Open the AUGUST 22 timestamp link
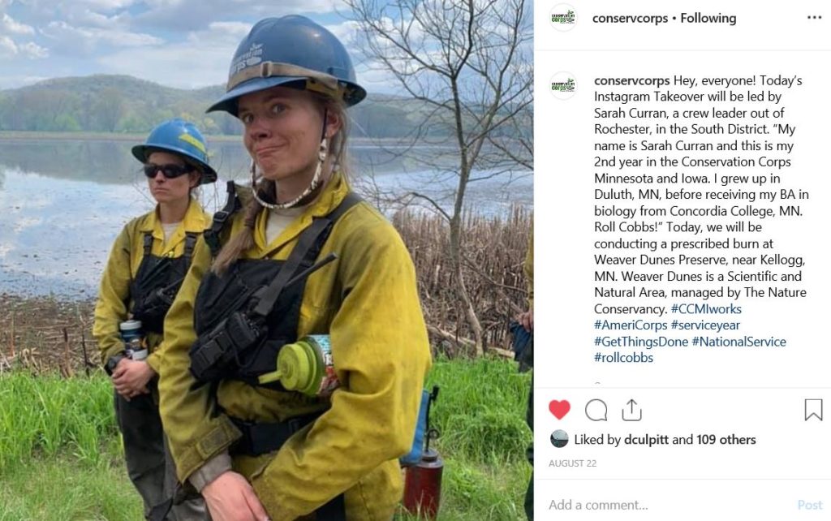The image size is (831, 521). coord(572,463)
